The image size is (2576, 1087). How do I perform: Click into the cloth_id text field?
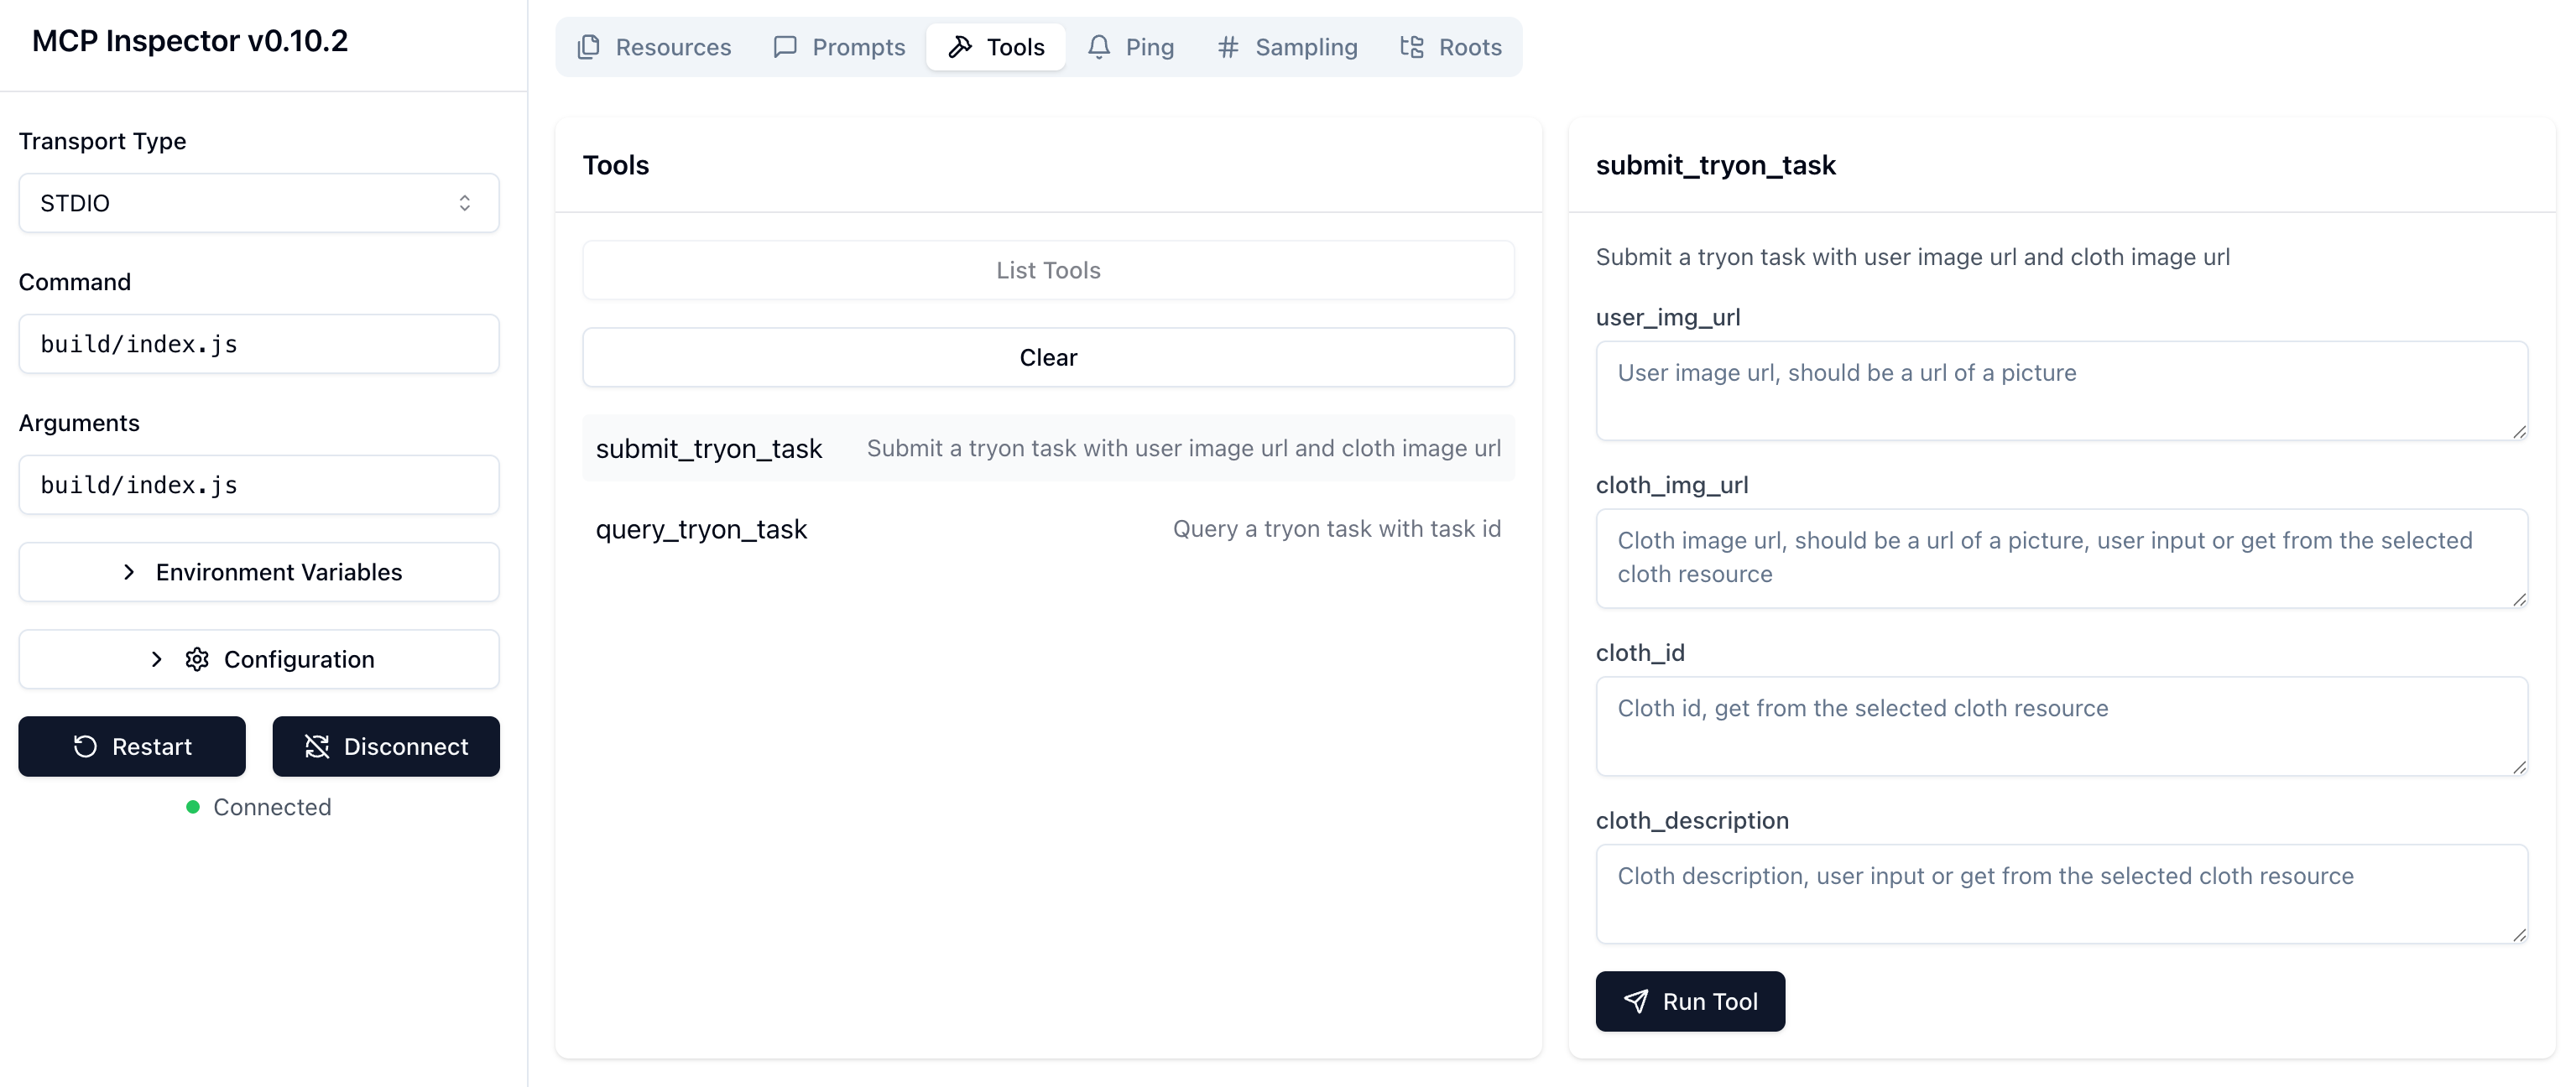click(x=2061, y=726)
